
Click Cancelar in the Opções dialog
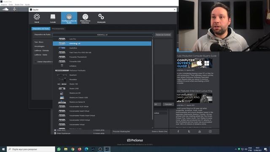point(168,104)
